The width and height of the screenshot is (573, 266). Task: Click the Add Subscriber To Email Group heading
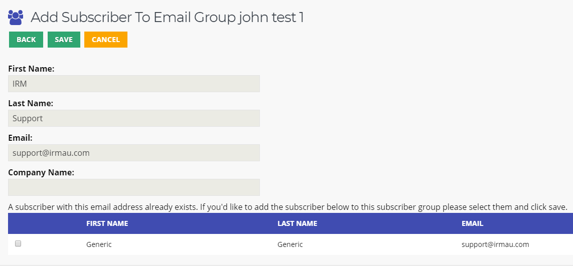(167, 17)
